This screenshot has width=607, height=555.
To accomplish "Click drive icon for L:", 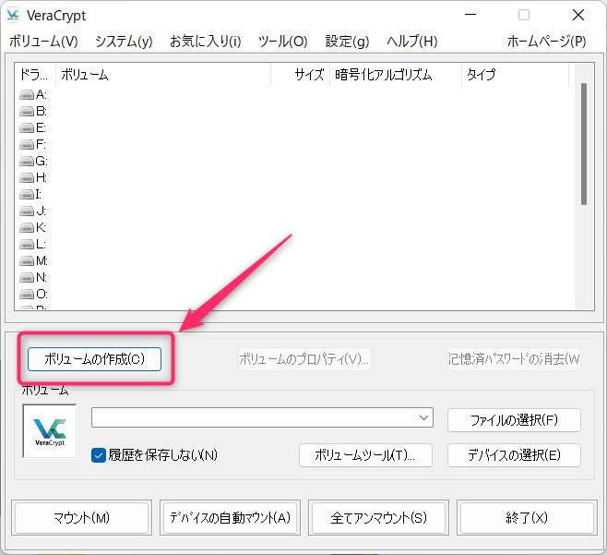I will point(27,244).
